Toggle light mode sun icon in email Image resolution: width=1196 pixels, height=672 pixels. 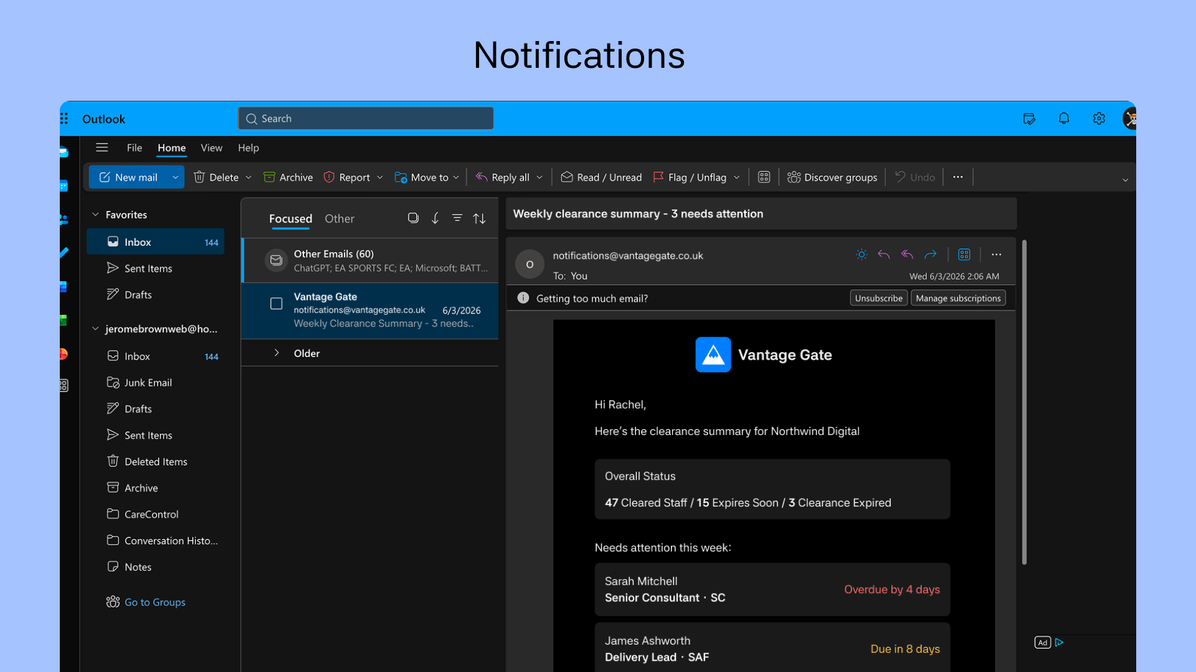pyautogui.click(x=861, y=254)
